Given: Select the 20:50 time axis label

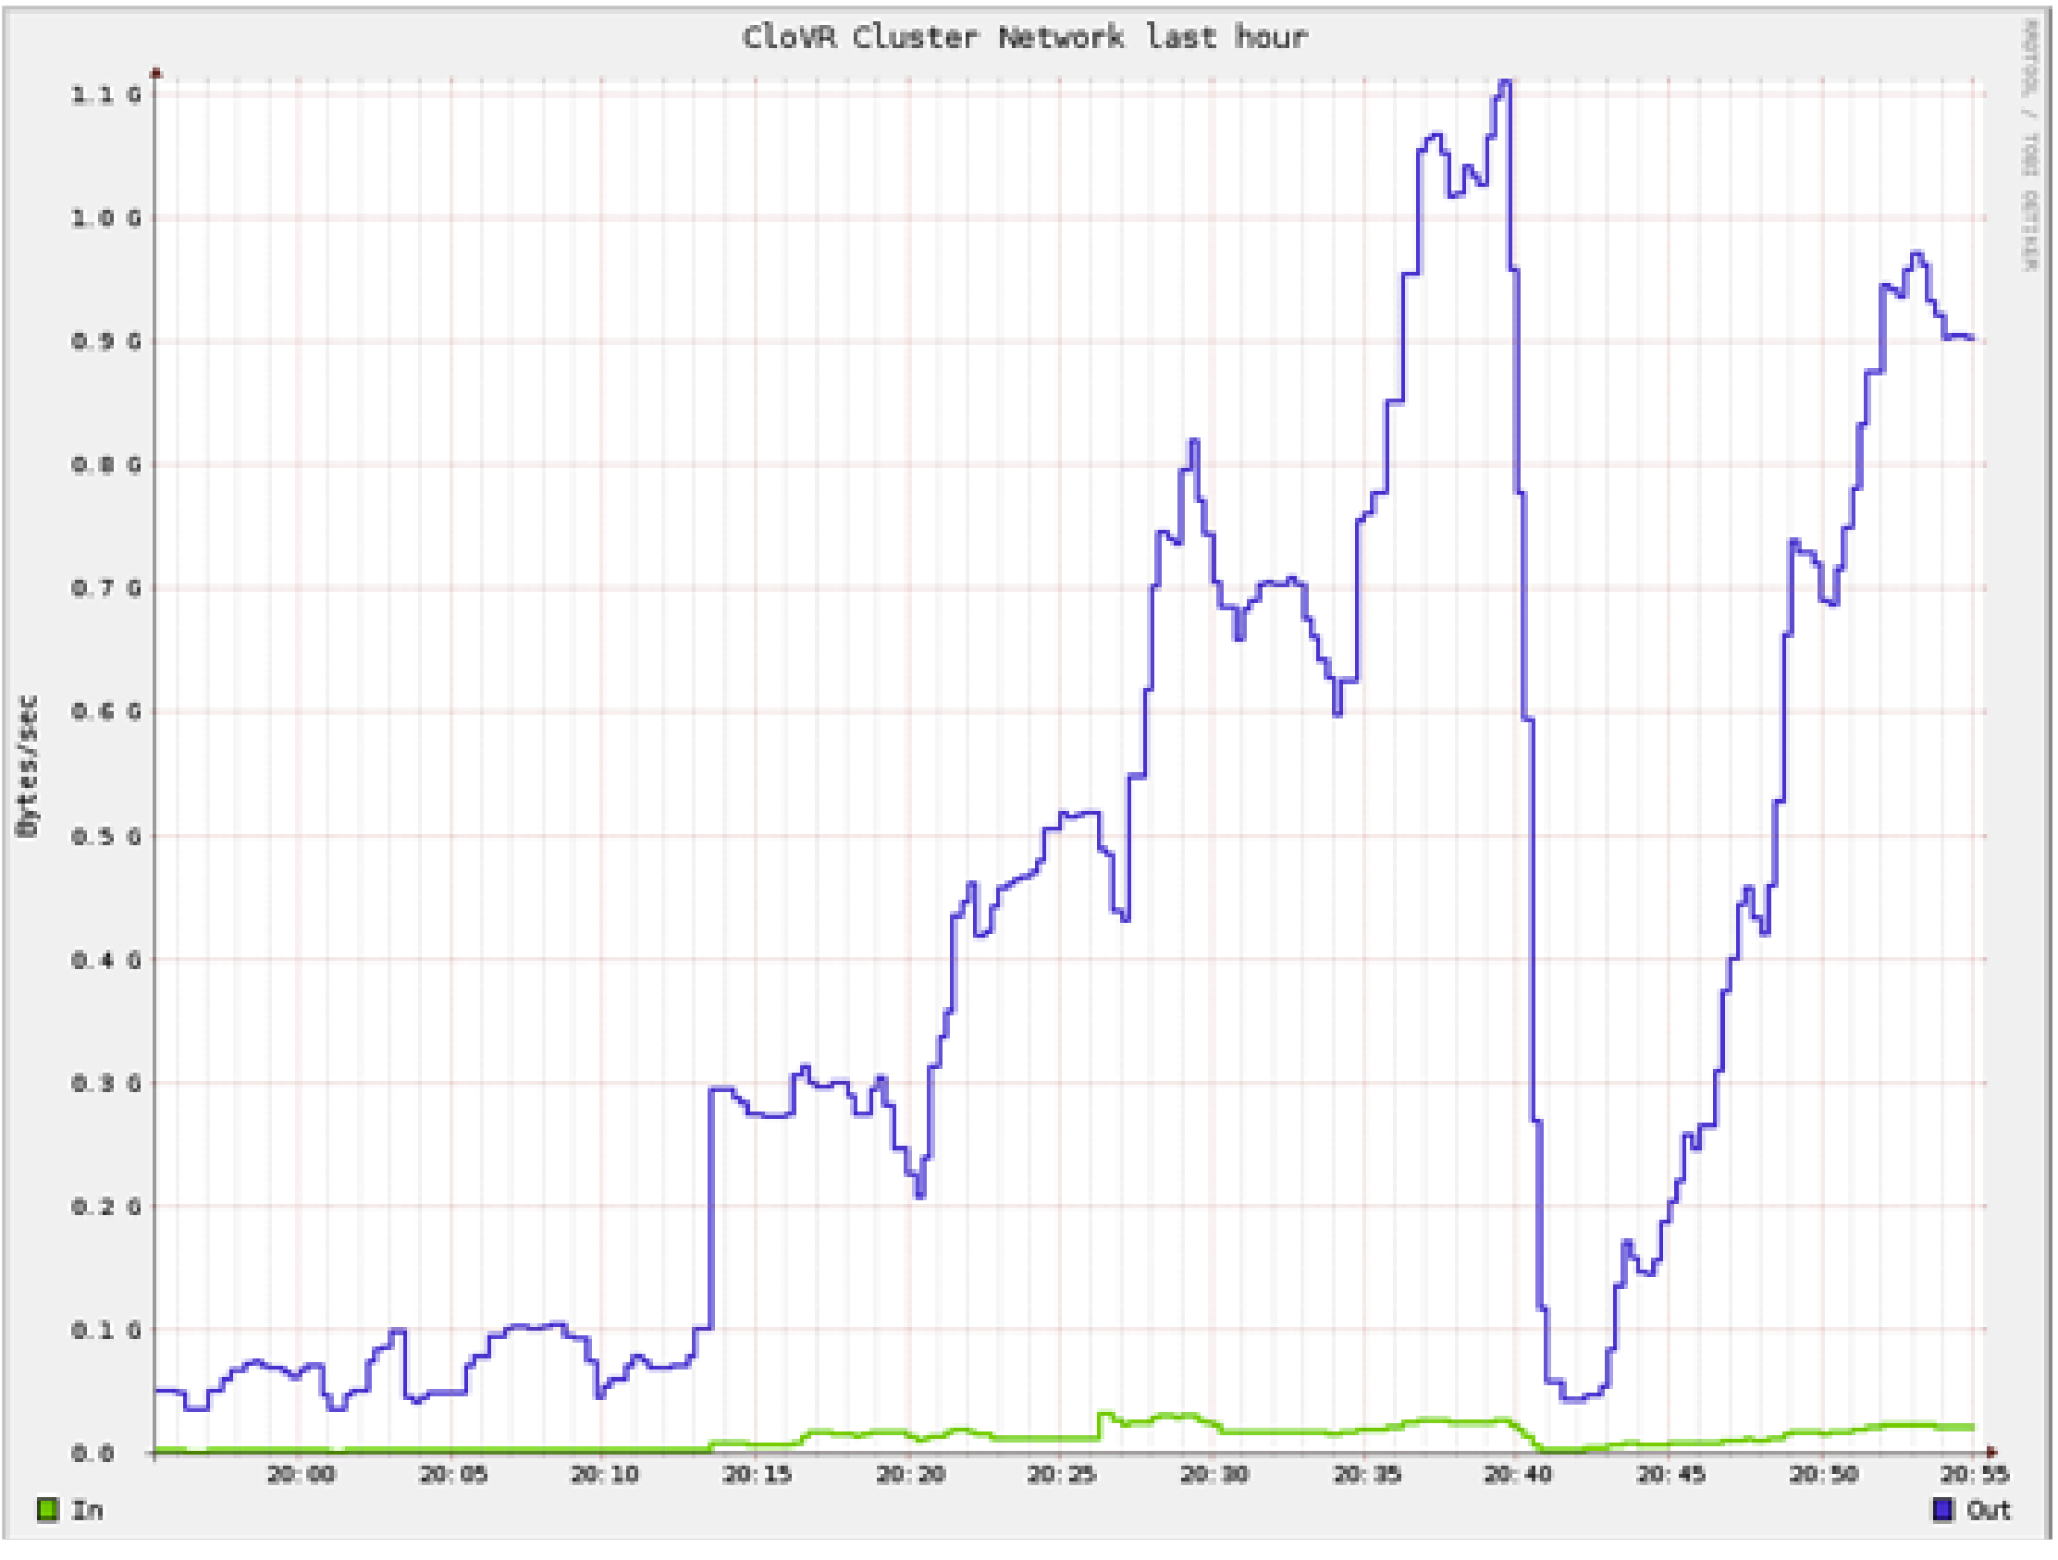Looking at the screenshot, I should [1824, 1474].
